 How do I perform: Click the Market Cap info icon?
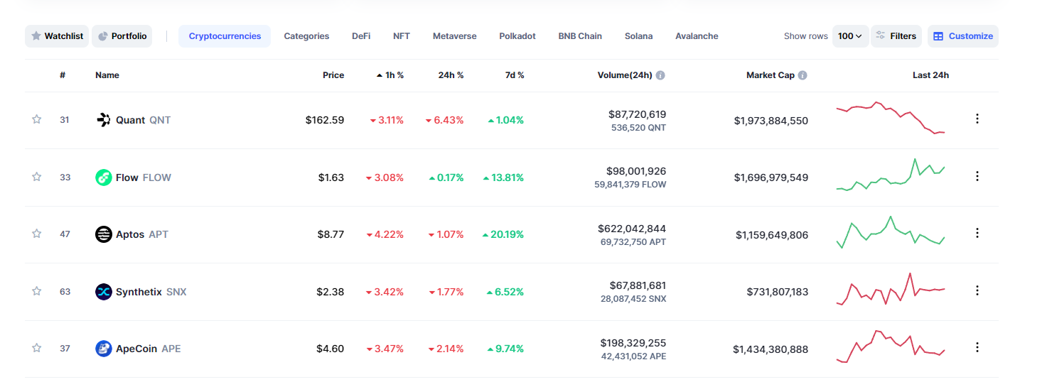coord(803,75)
